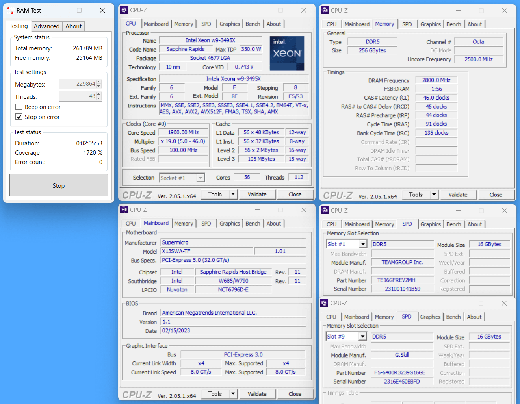520x404 pixels.
Task: Uncheck Stop on error checkbox
Action: point(19,117)
